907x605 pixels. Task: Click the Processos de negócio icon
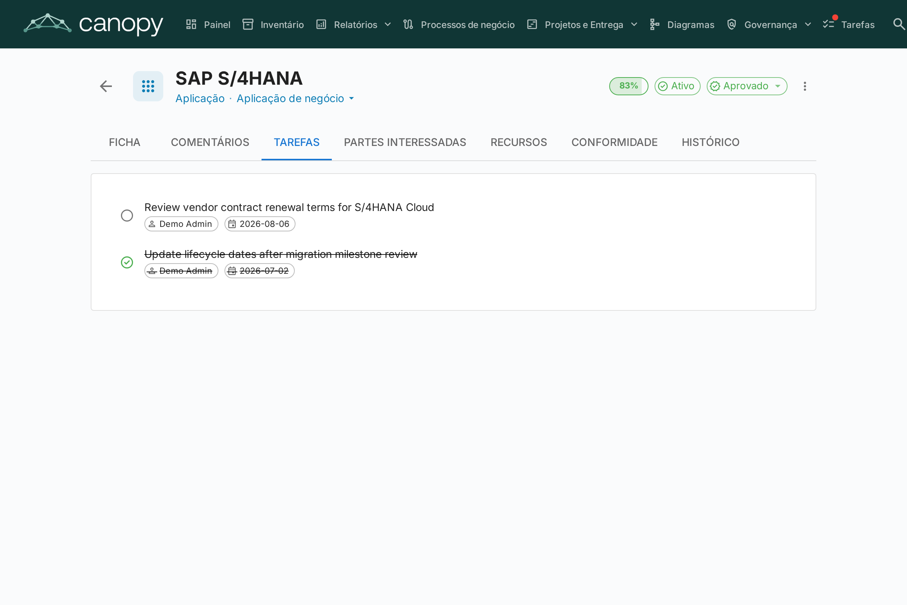tap(408, 24)
